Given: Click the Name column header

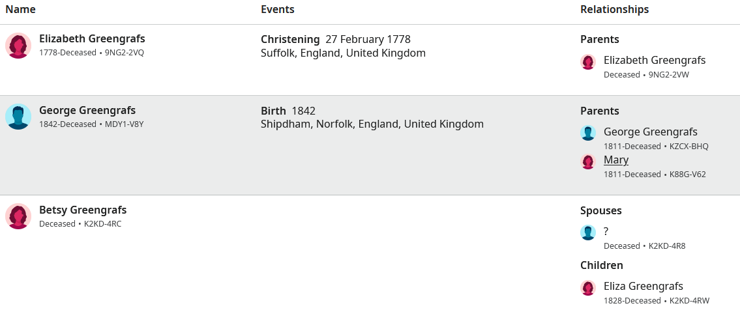Looking at the screenshot, I should coord(20,9).
